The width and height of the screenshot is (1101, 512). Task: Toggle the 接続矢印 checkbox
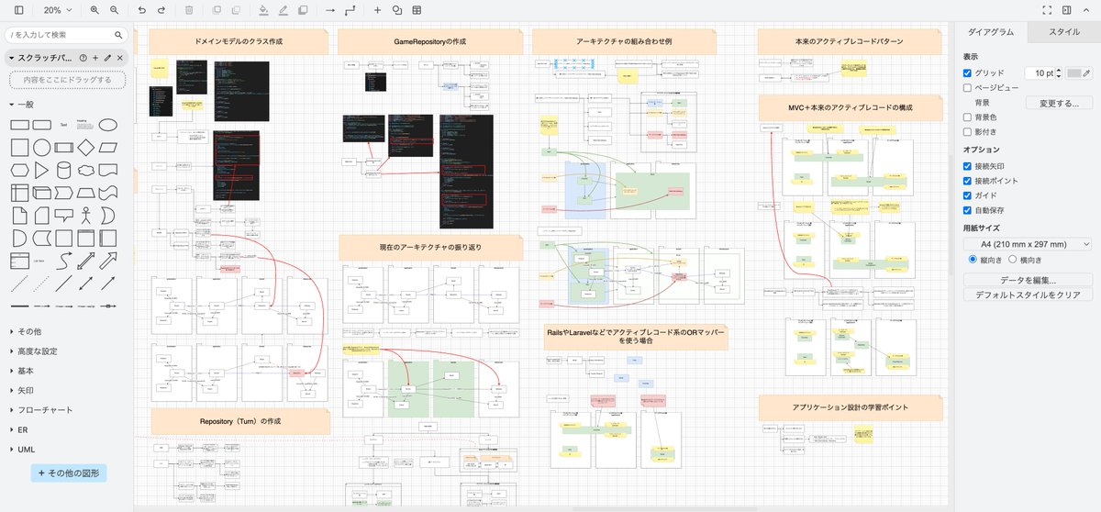pos(967,166)
